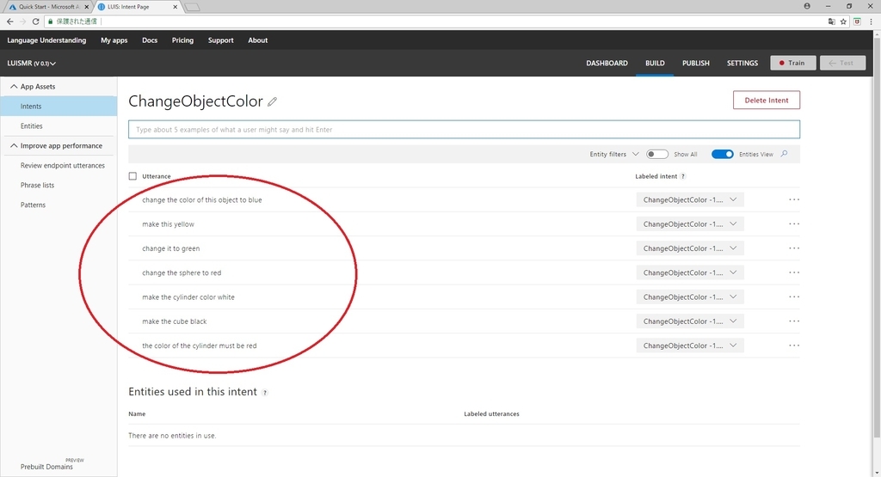
Task: Open the PUBLISH tab
Action: (x=695, y=63)
